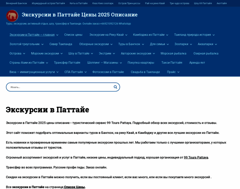Click the site title heading link
The height and width of the screenshot is (189, 240).
pyautogui.click(x=80, y=14)
